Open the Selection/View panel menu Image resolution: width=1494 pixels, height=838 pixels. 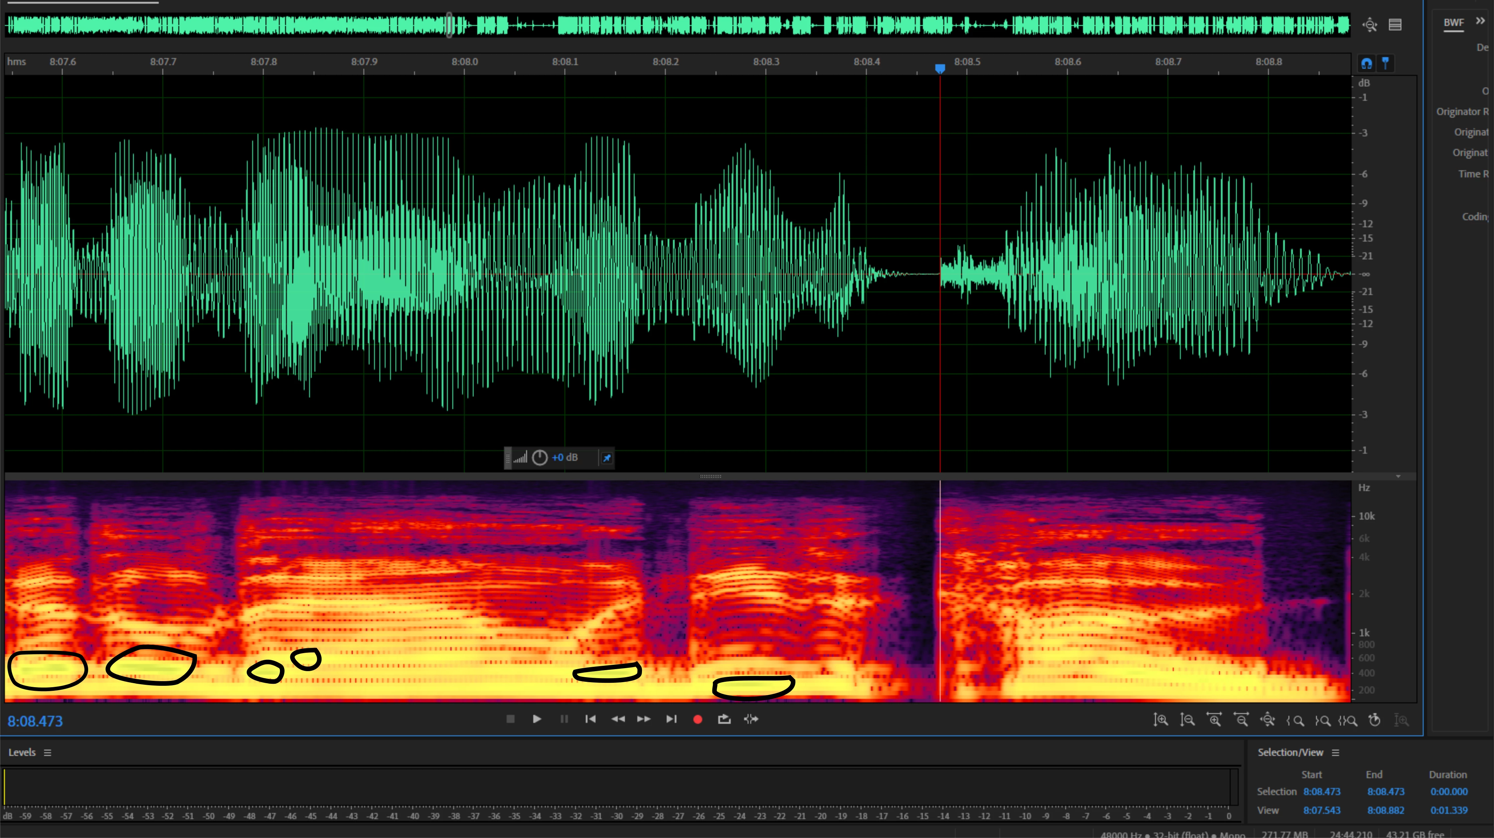tap(1336, 753)
